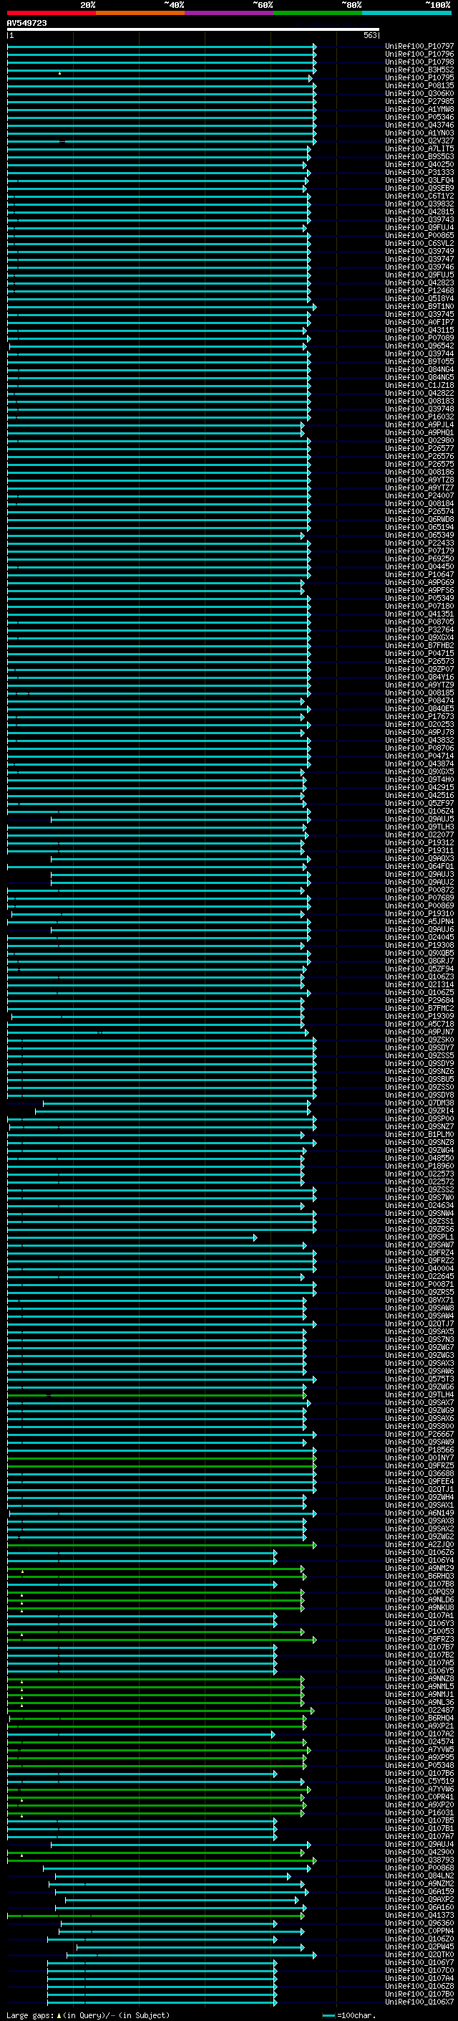458x2021 pixels.
Task: Open hit UniRef100_A9PJN7
Action: click(x=419, y=1032)
